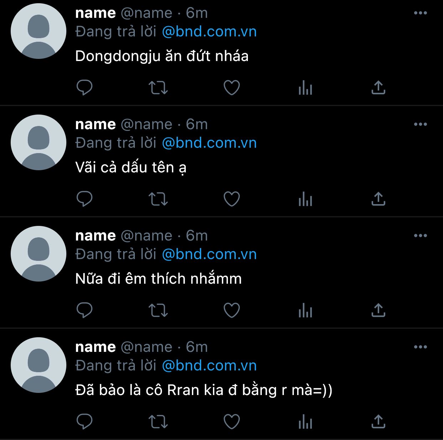Like the "Đã bảo là cô Rran" tweet

[231, 421]
